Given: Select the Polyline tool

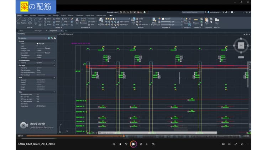Looking at the screenshot, I should pyautogui.click(x=23, y=21).
